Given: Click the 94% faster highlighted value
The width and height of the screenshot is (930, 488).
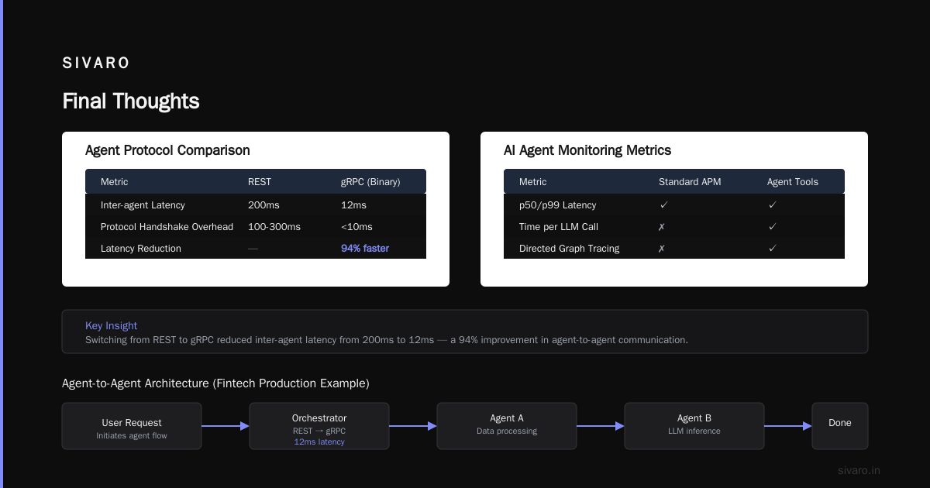Looking at the screenshot, I should tap(365, 249).
